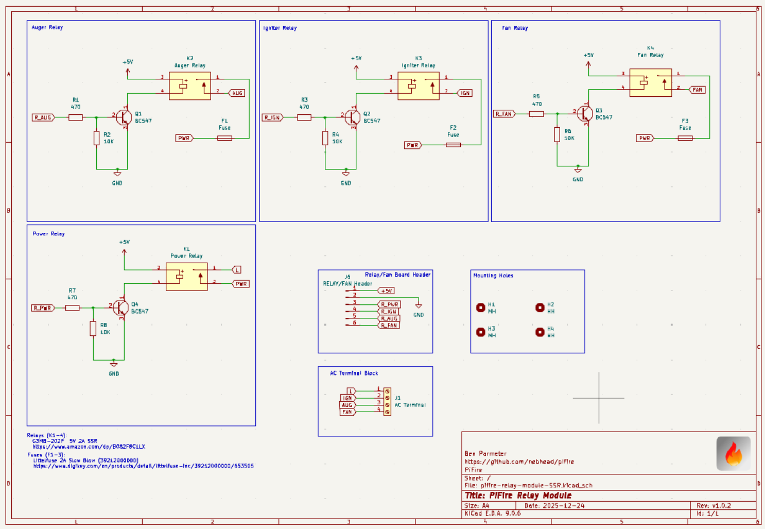Click the R_FAN input label at R5

(x=505, y=114)
